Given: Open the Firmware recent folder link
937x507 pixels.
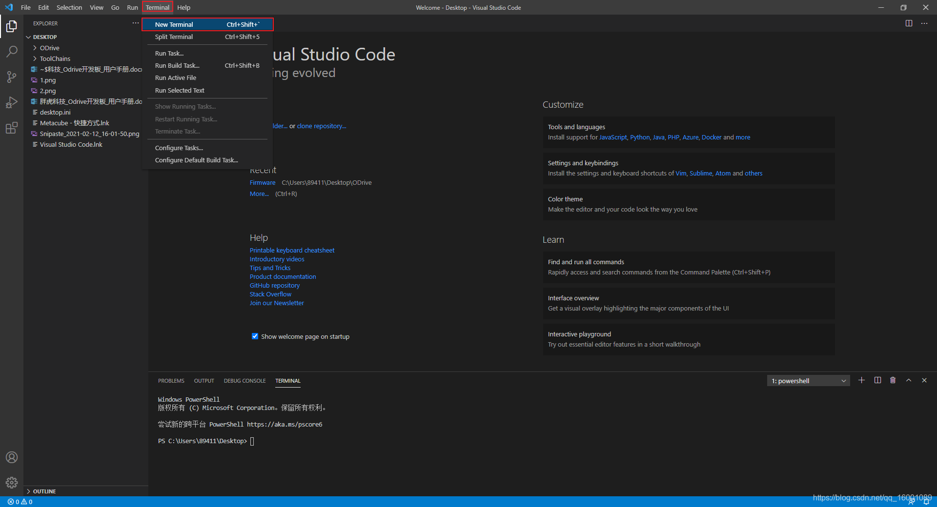Looking at the screenshot, I should pyautogui.click(x=263, y=182).
